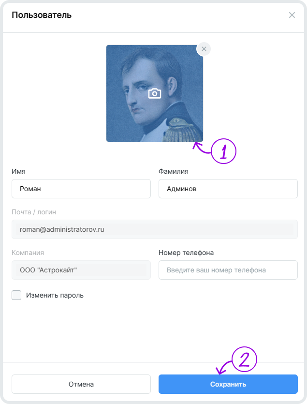Screen dimensions: 307x404
Task: Click the Фамилия field containing Админов
Action: 228,189
